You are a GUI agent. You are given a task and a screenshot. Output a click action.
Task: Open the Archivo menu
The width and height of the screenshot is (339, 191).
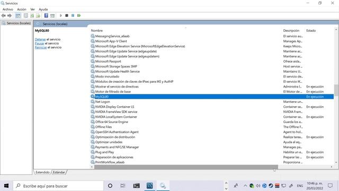8,10
